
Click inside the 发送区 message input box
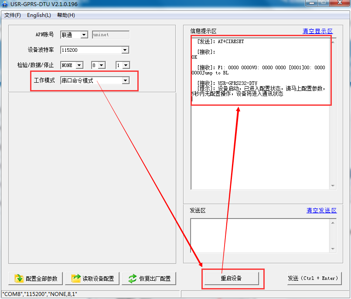tap(261, 235)
